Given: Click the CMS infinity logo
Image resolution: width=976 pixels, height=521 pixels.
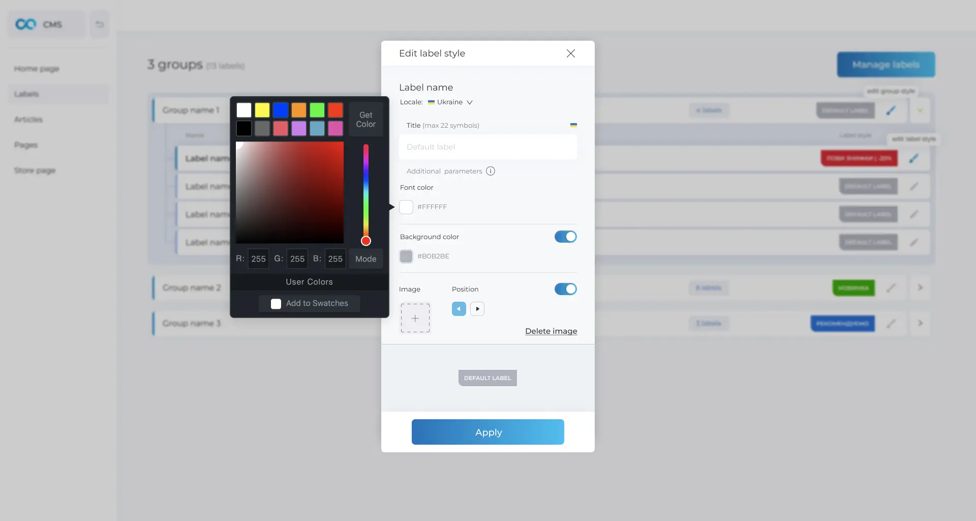Looking at the screenshot, I should pos(26,24).
